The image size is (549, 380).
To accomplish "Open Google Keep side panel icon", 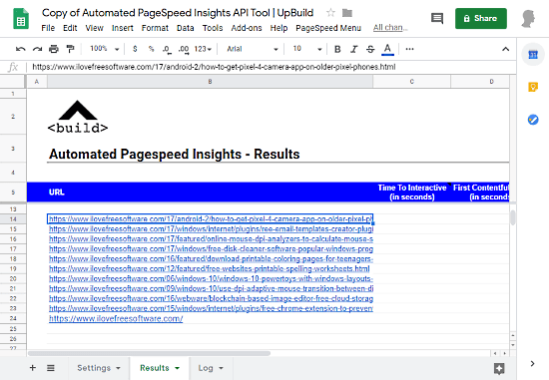I will click(x=533, y=87).
